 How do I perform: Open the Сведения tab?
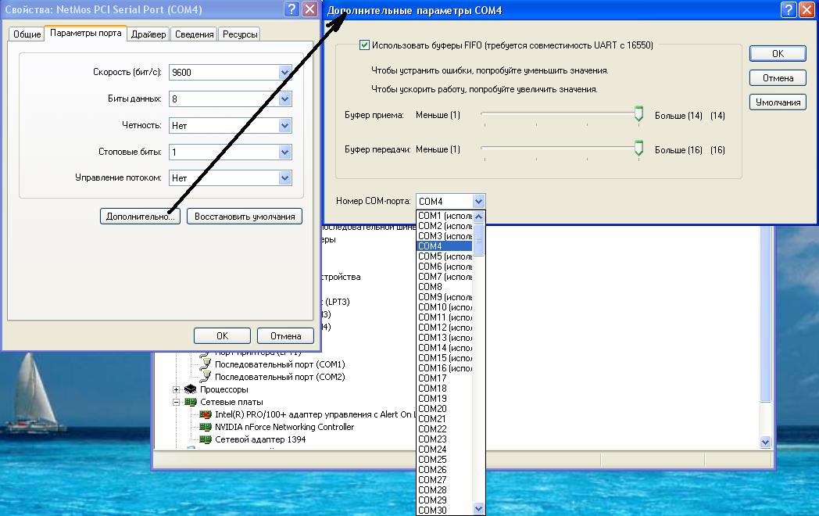(x=195, y=34)
